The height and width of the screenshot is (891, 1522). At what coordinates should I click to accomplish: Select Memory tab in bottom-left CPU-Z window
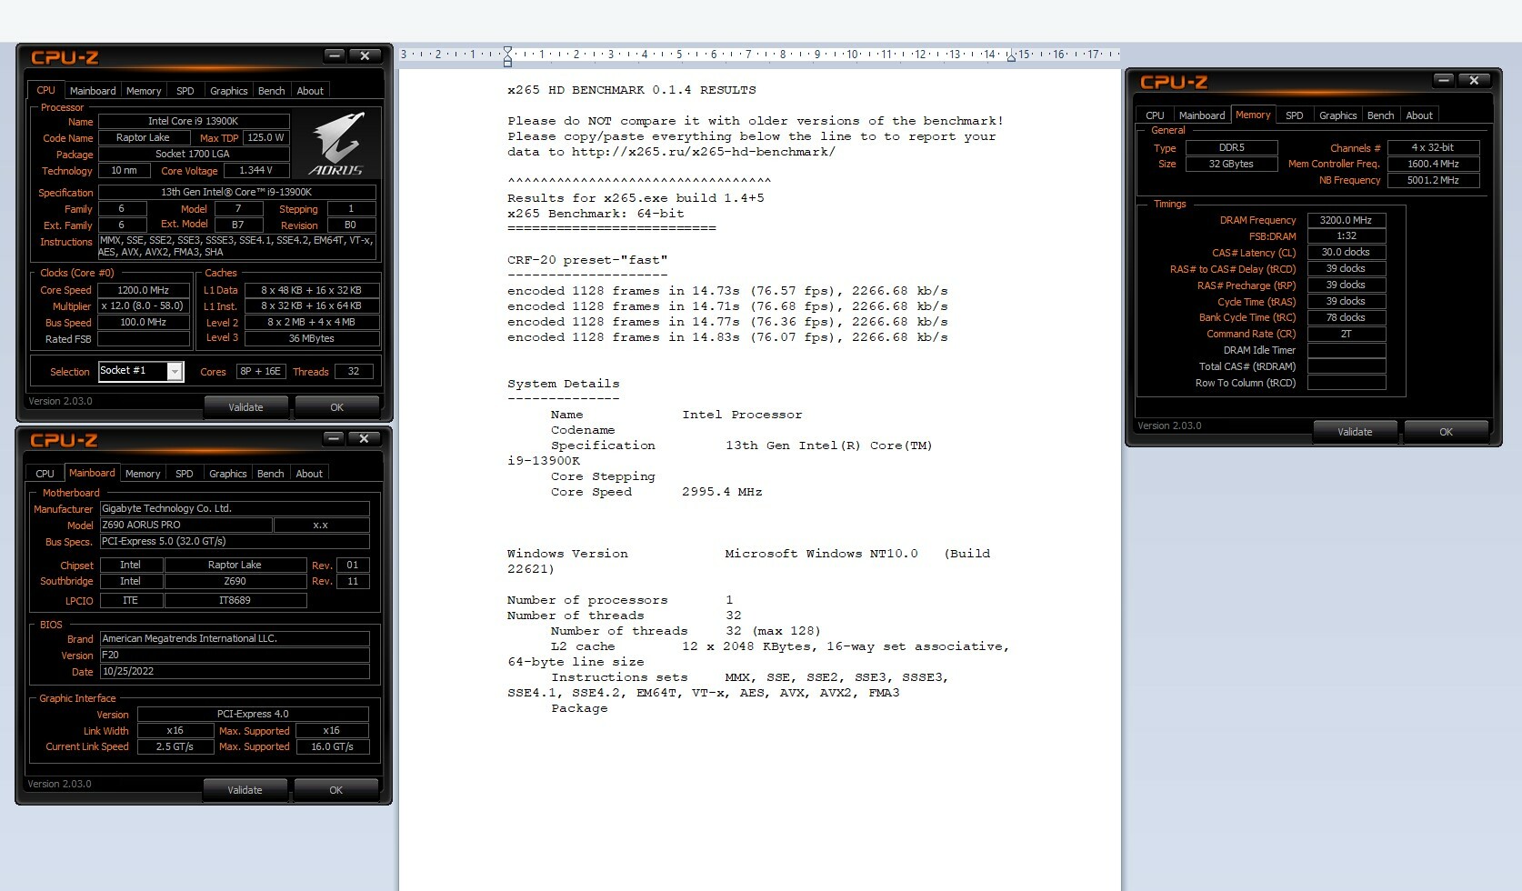143,474
